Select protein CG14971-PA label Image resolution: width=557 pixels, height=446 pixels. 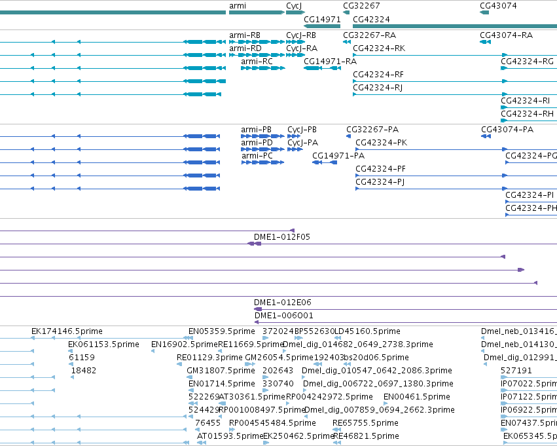(x=338, y=156)
